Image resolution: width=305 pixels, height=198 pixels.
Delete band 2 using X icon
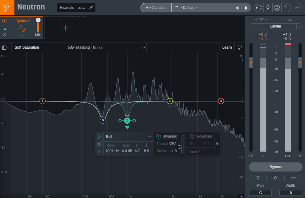coord(99,151)
